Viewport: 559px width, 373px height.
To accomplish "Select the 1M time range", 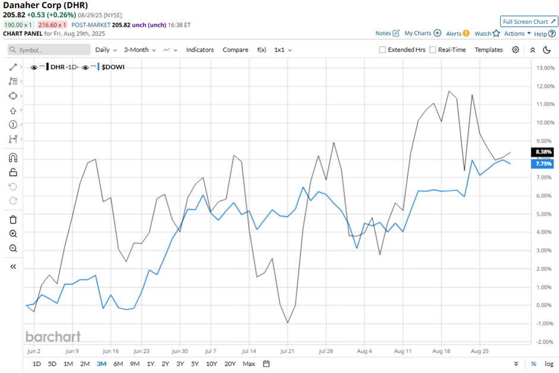I will click(68, 363).
